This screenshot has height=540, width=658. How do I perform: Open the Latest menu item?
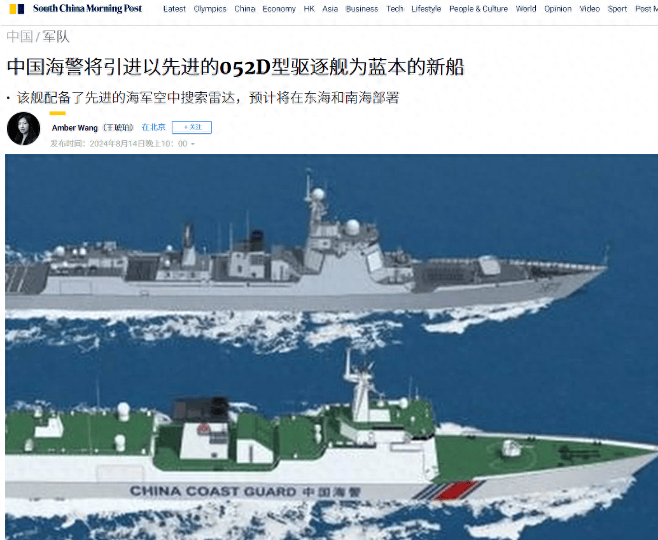174,9
